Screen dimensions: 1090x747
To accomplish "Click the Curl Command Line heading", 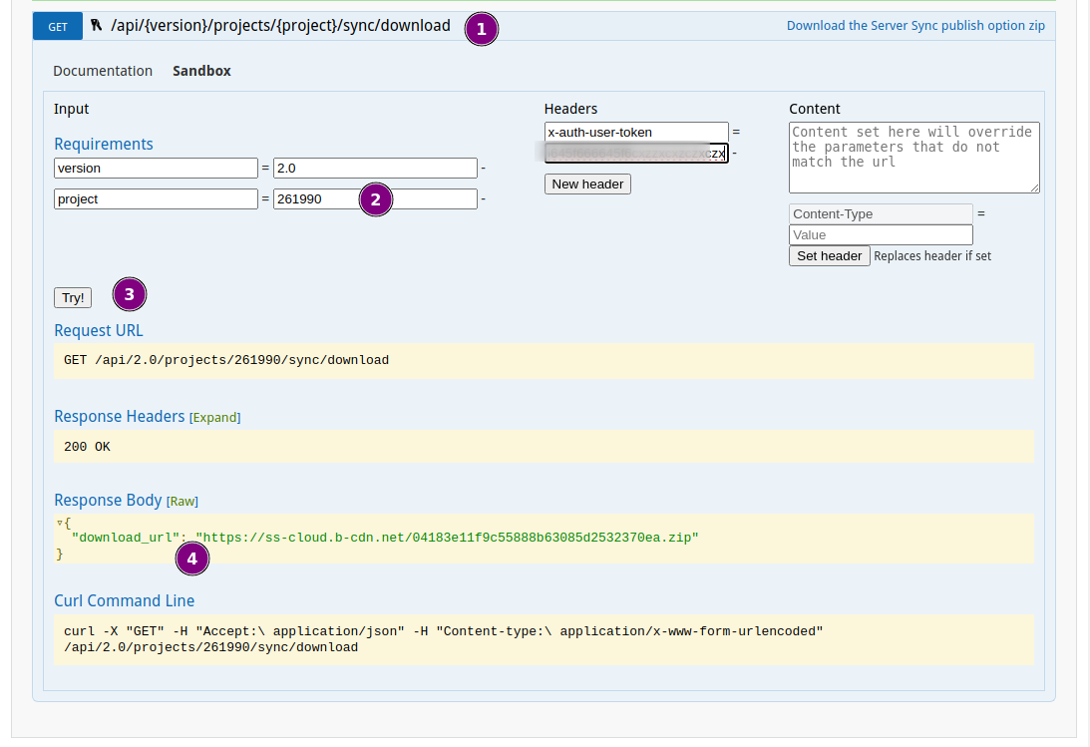I will (x=125, y=600).
